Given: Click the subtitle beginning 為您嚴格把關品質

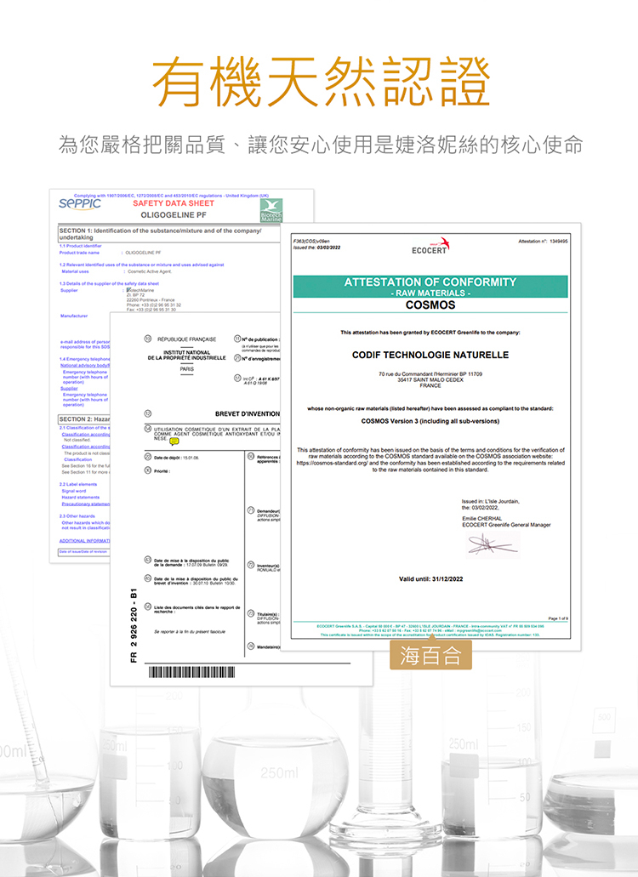Looking at the screenshot, I should pos(321,145).
